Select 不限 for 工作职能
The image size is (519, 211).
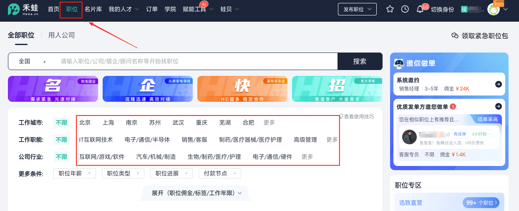(x=61, y=140)
